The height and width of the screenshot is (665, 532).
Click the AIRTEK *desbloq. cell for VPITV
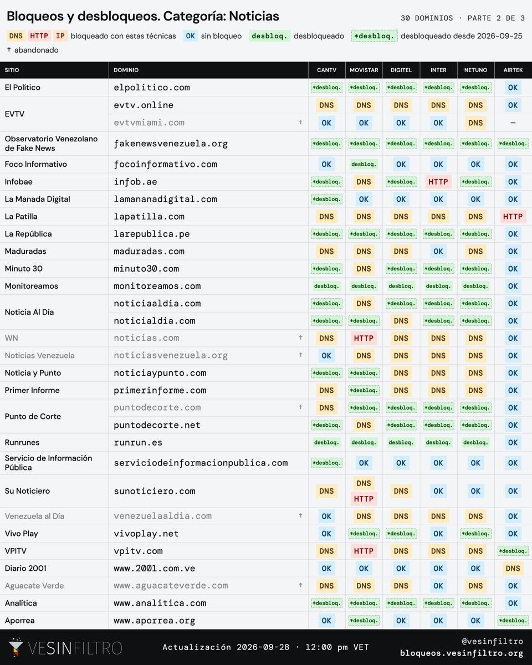pyautogui.click(x=513, y=551)
